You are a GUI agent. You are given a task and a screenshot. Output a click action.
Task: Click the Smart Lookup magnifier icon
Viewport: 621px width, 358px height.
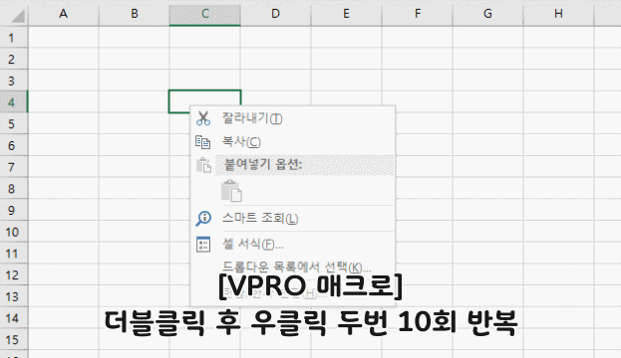tap(203, 218)
